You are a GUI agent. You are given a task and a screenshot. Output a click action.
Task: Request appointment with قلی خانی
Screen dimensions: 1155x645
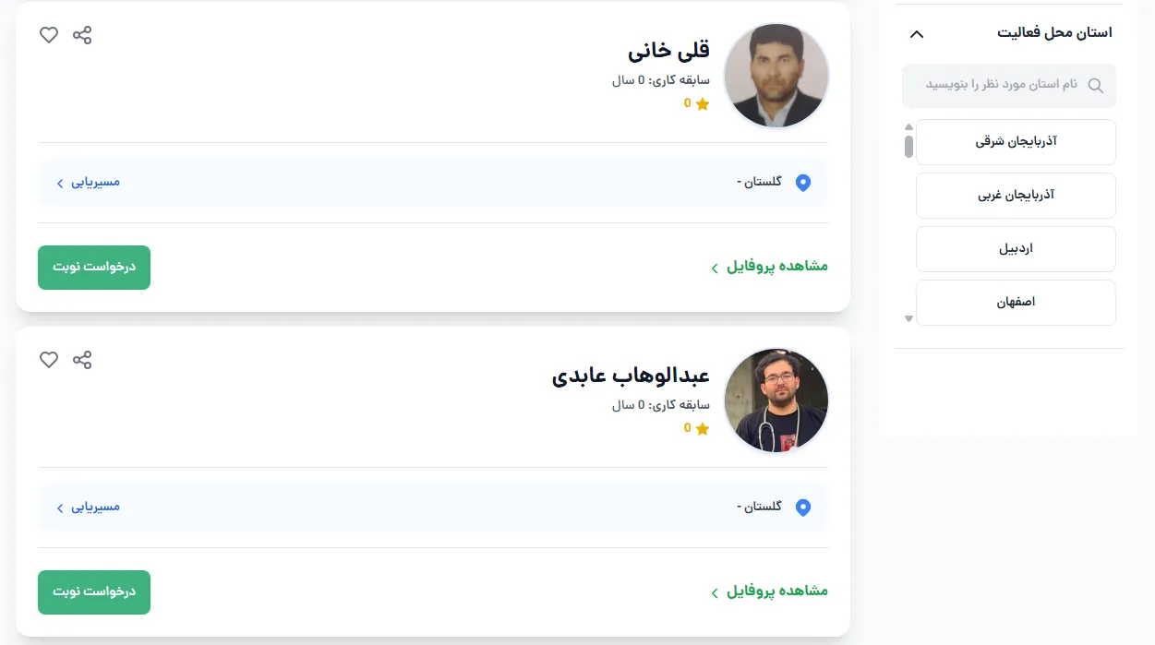point(94,268)
